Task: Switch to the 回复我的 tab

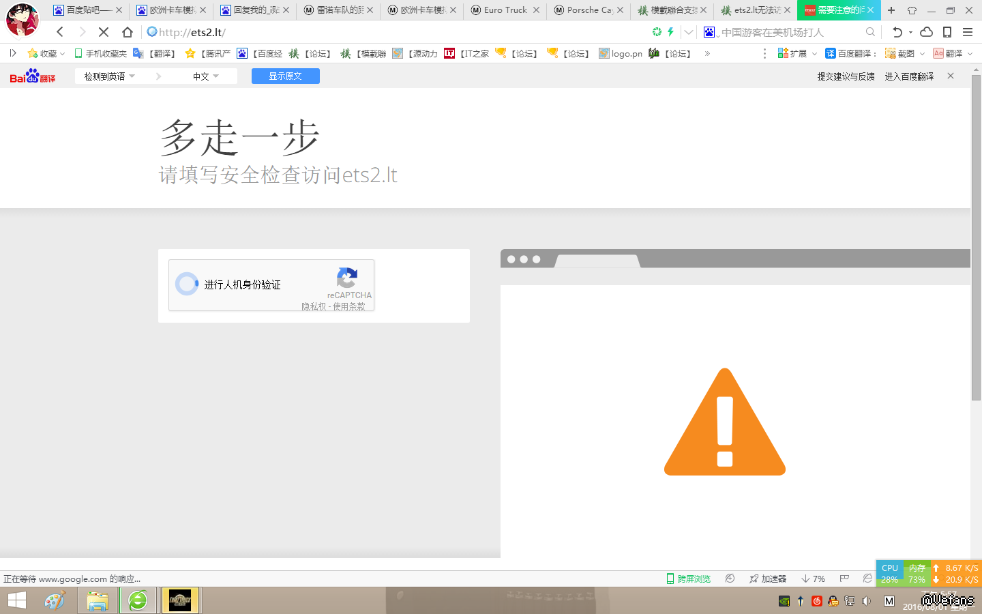Action: 255,10
